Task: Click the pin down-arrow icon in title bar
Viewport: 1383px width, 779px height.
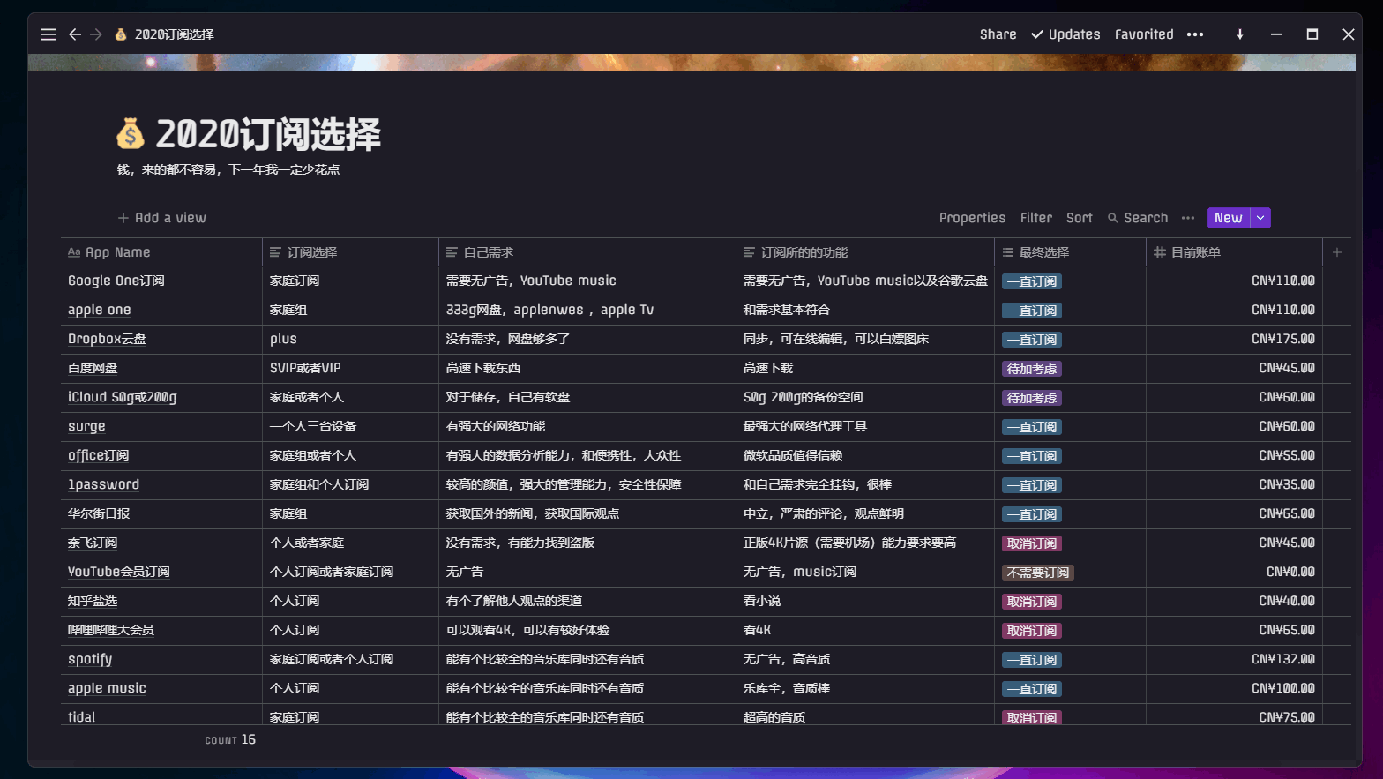Action: (x=1239, y=34)
